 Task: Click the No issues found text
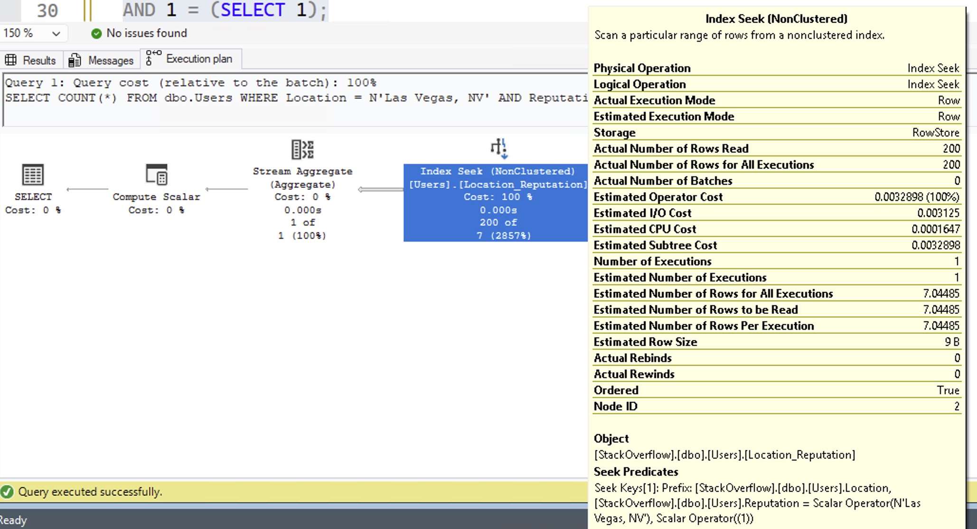point(147,33)
